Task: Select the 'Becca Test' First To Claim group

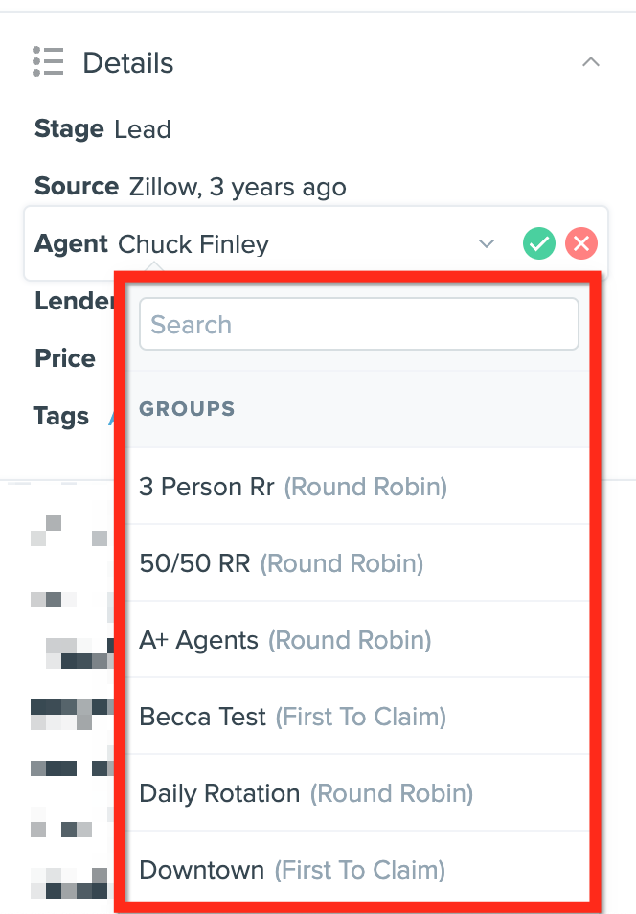Action: (292, 717)
